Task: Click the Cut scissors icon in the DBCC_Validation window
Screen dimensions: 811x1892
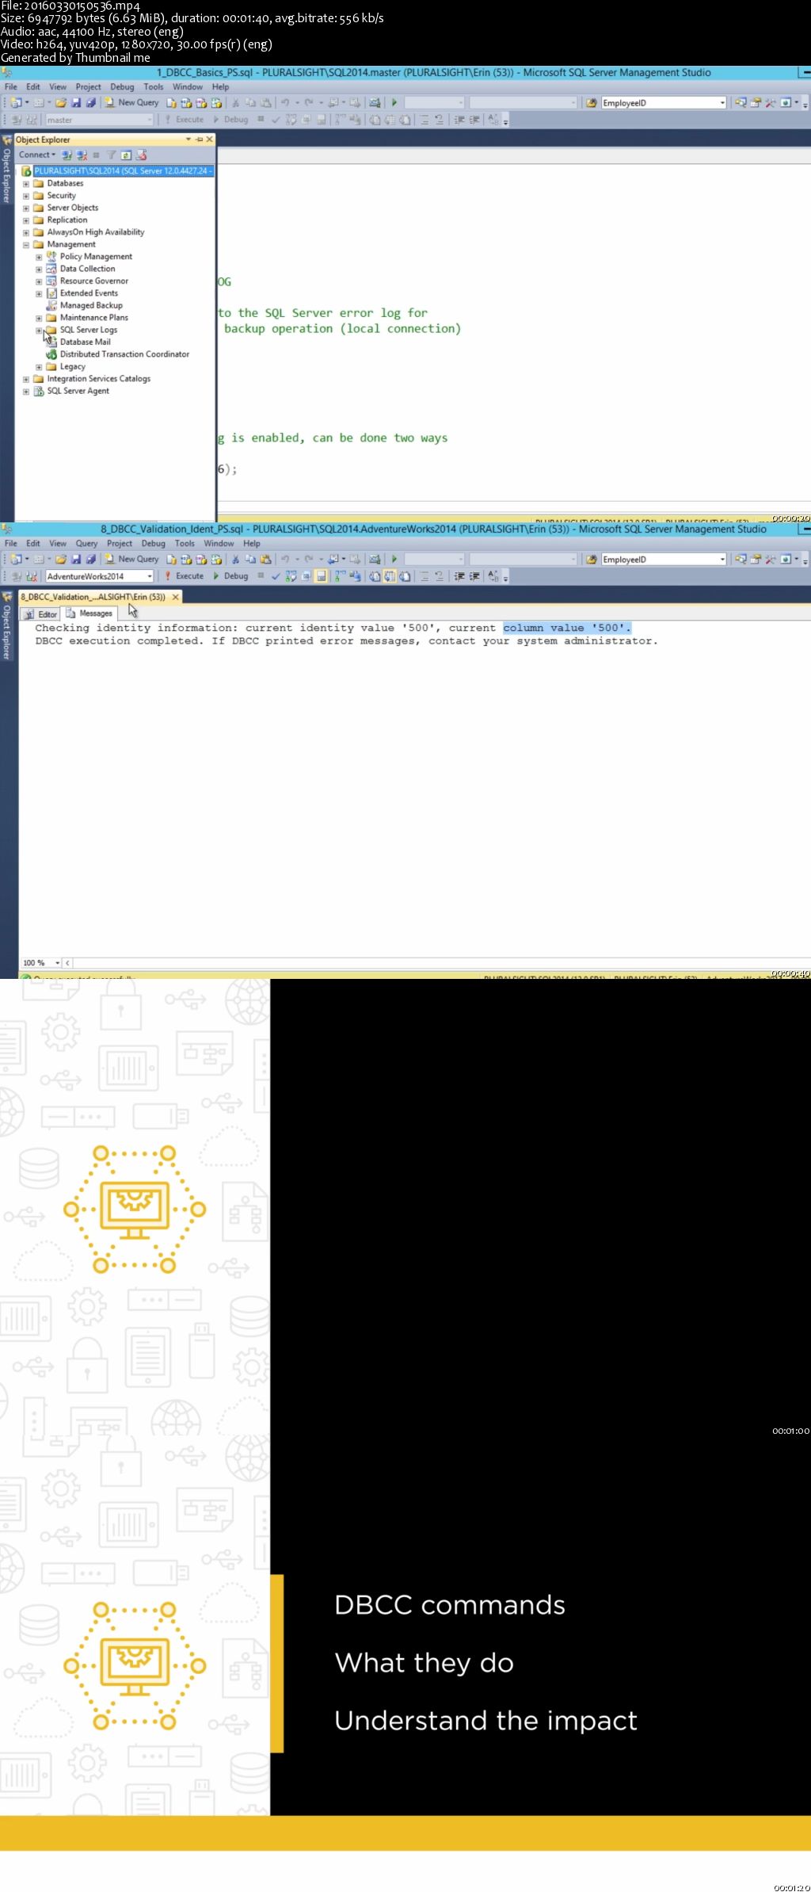Action: [235, 560]
